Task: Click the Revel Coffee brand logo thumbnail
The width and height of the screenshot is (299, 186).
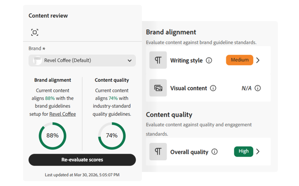Action: tap(37, 61)
